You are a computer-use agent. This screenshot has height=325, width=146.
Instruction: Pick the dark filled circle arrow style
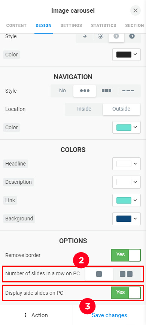tap(132, 36)
